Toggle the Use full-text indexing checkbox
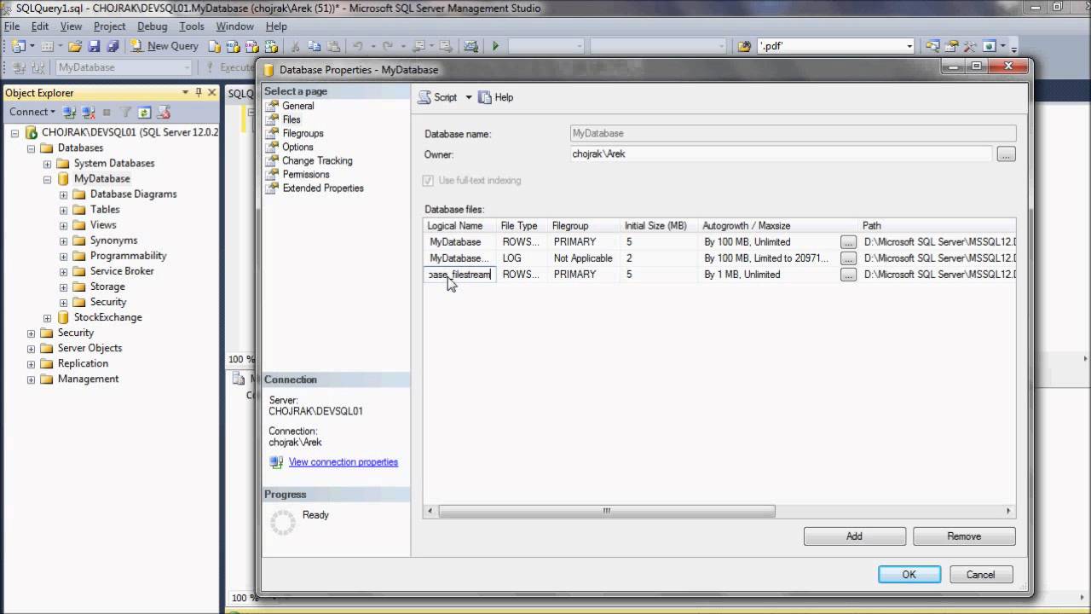Screen dimensions: 1091x614 pyautogui.click(x=428, y=181)
